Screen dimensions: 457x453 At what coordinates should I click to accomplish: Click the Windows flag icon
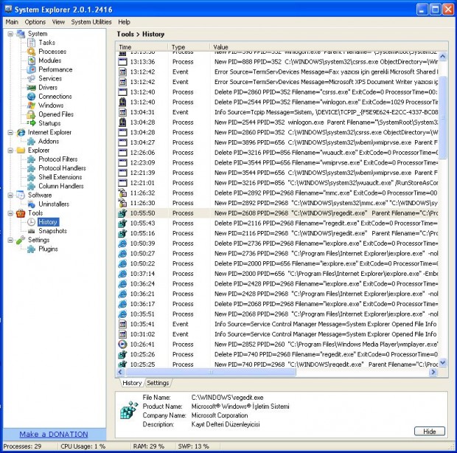(31, 106)
